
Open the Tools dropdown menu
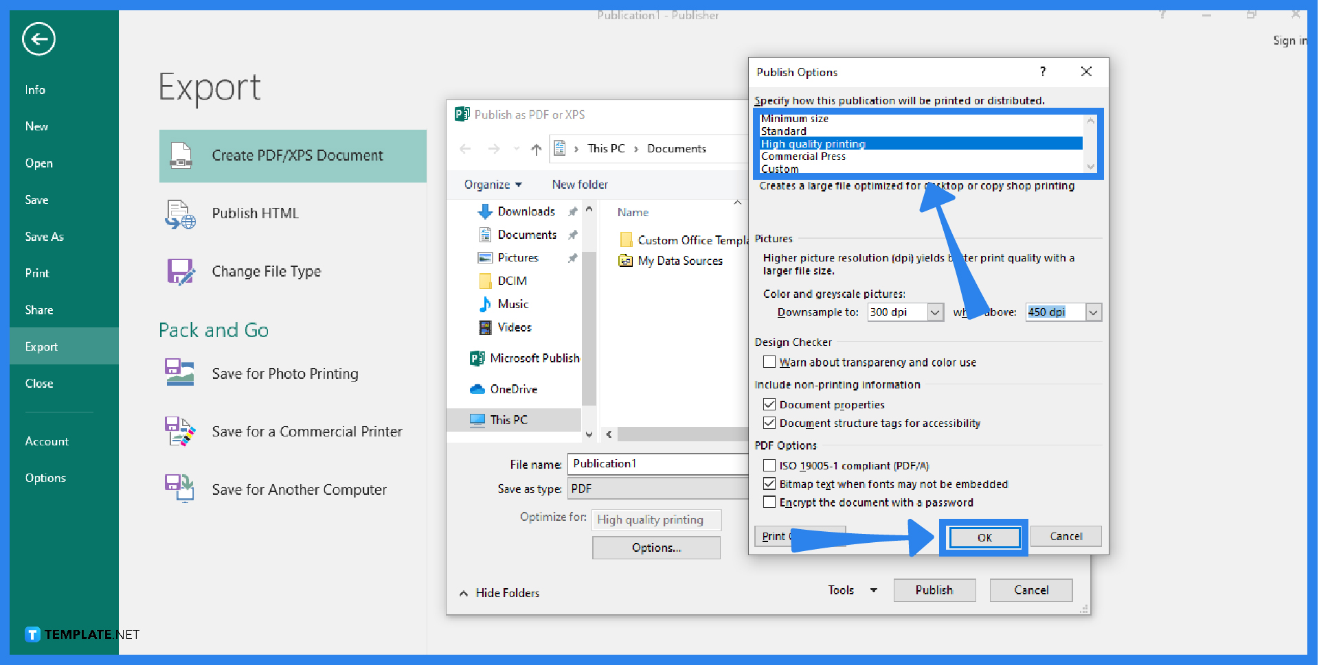(851, 590)
